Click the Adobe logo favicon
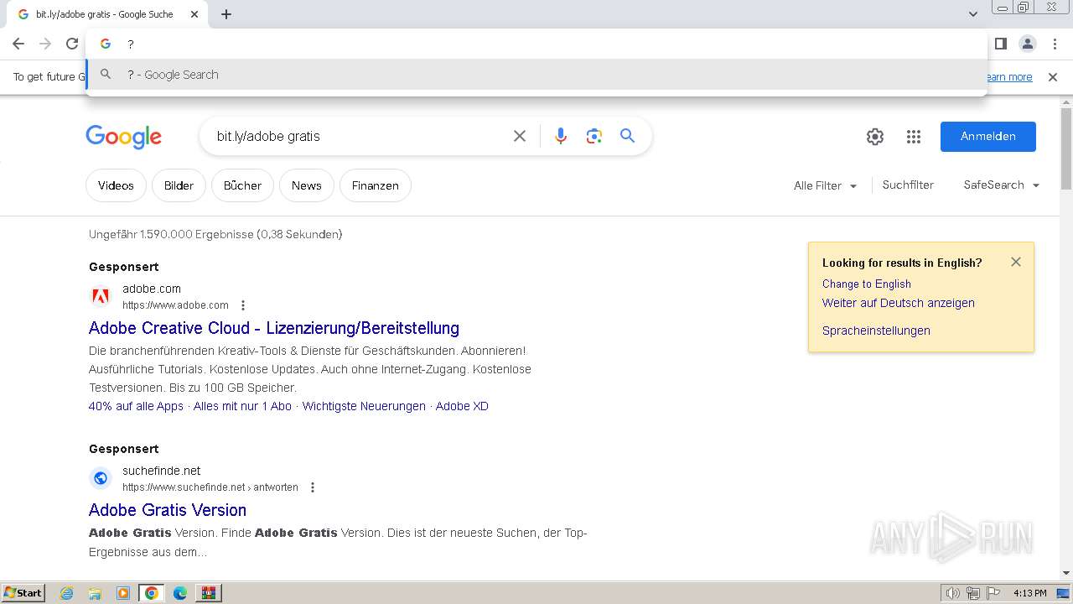 (x=101, y=296)
